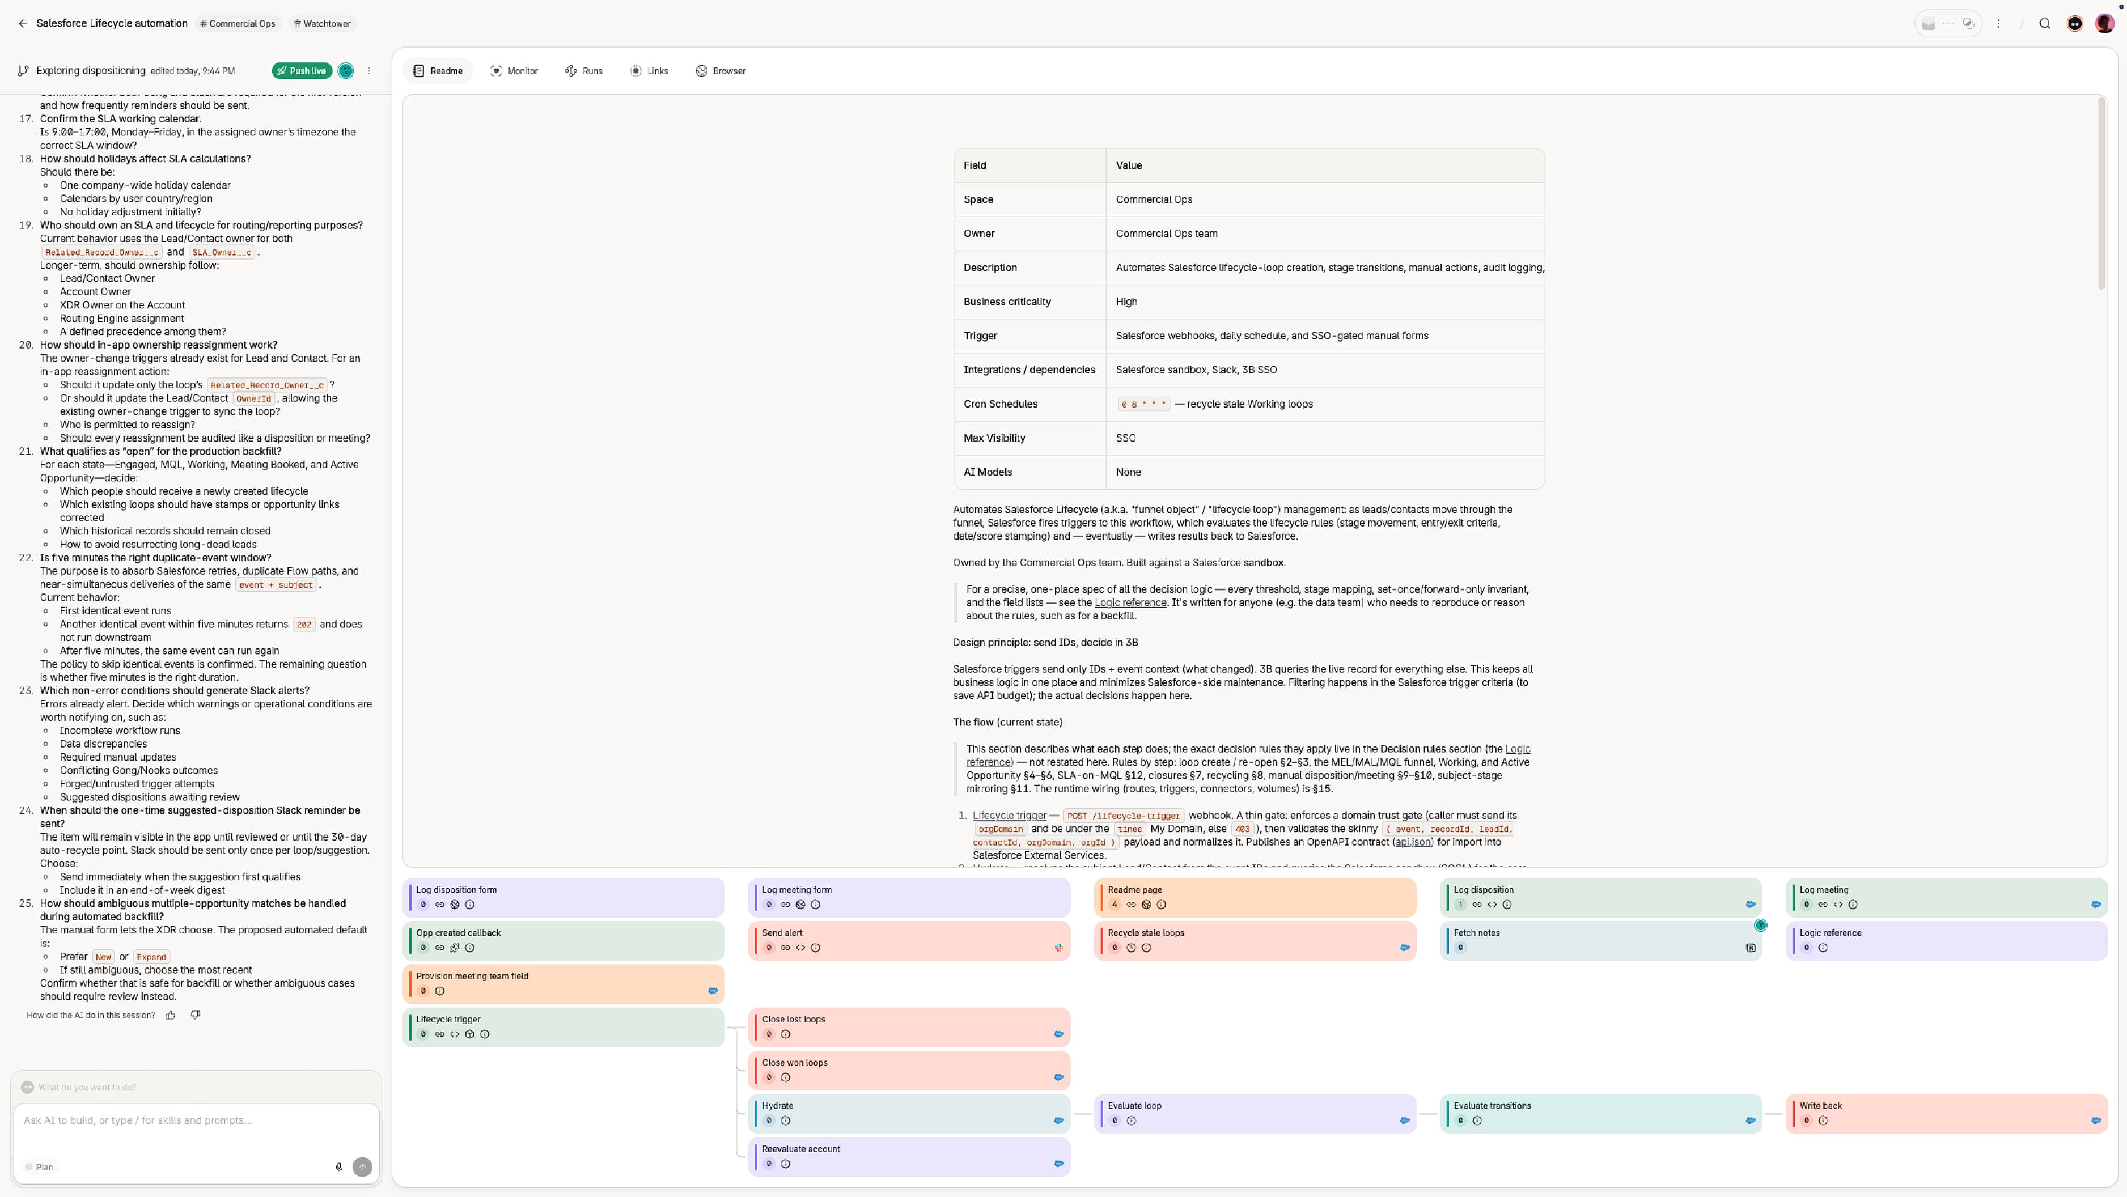Click the 'Related_Record_Owner__c' code chip in question 19
This screenshot has width=2127, height=1197.
[x=101, y=253]
